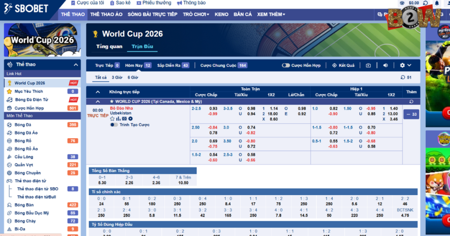Select the Tất cả time filter

tap(101, 77)
